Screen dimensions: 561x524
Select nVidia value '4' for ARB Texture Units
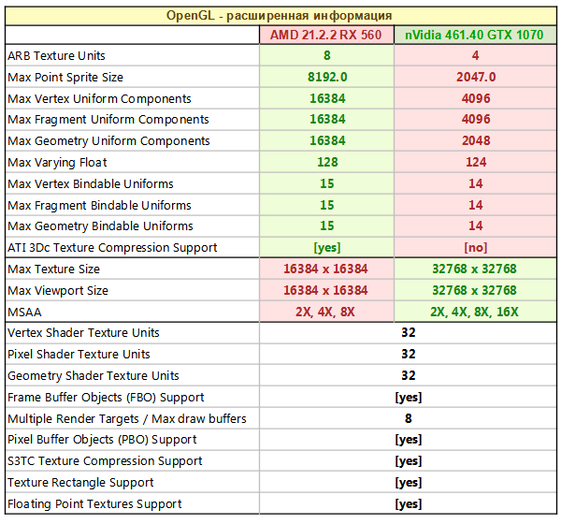[x=475, y=55]
